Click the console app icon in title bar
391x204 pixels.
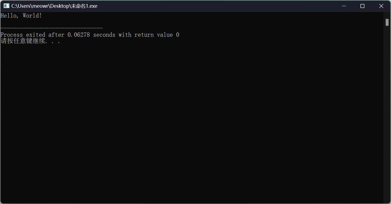[6, 6]
